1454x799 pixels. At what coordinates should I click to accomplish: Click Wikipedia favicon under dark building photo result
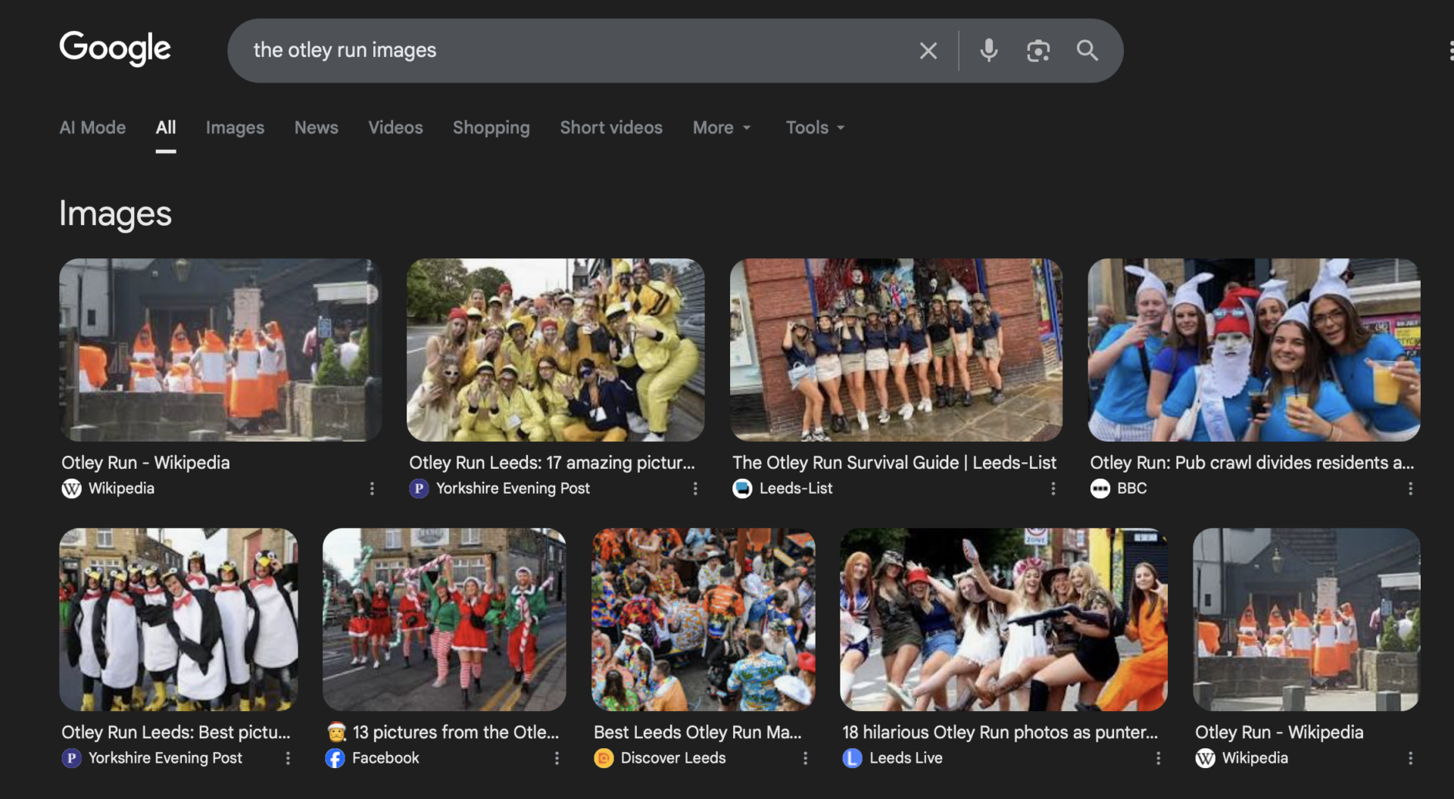click(1205, 758)
